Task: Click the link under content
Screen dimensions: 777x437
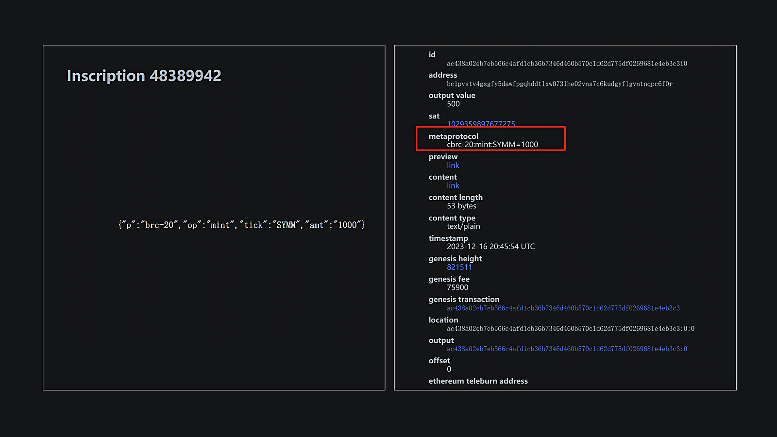Action: click(453, 185)
